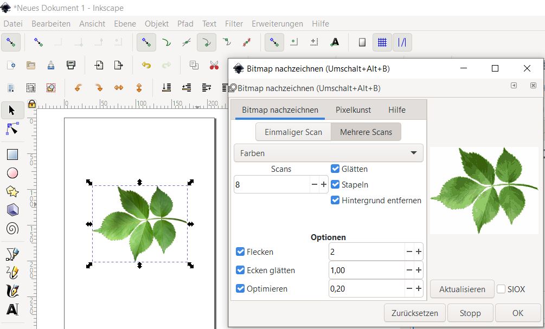Switch to the Pixelkunst tab
Image resolution: width=545 pixels, height=329 pixels.
coord(353,110)
